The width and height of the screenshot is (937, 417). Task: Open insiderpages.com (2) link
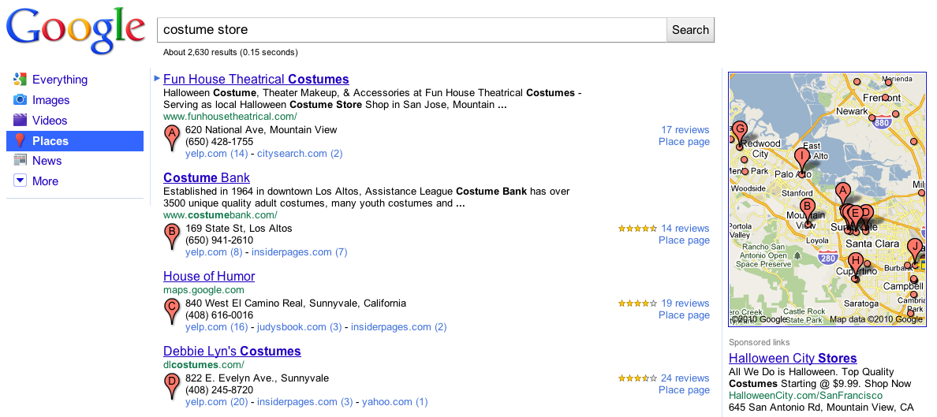(398, 327)
